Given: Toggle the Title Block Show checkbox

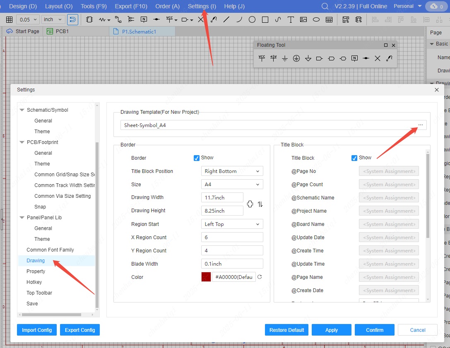Looking at the screenshot, I should coord(354,158).
